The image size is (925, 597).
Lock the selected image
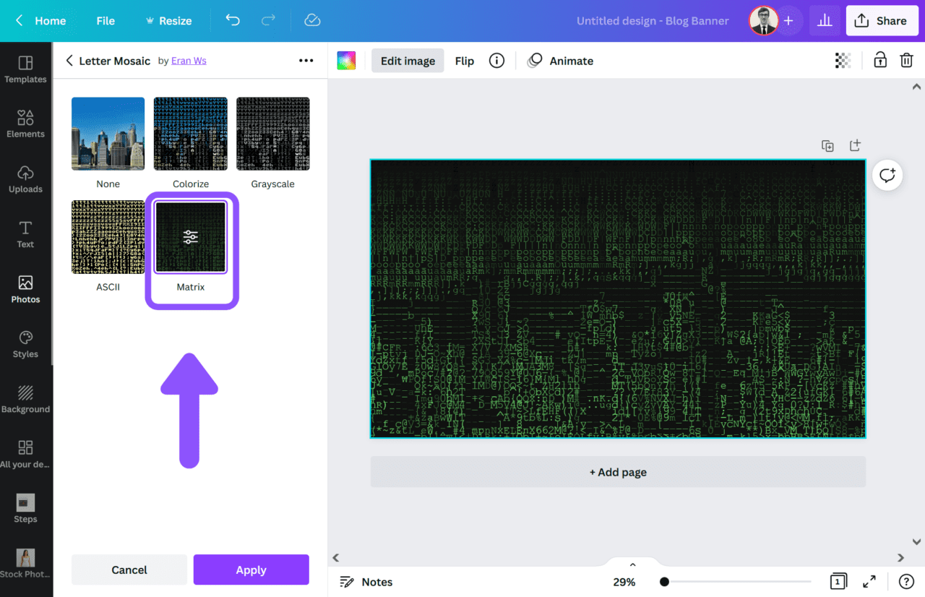pos(880,60)
